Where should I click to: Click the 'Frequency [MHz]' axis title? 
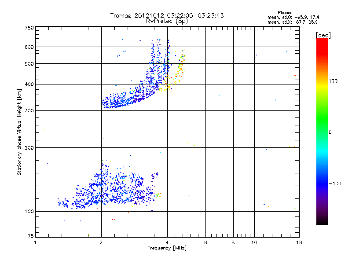coord(167,248)
